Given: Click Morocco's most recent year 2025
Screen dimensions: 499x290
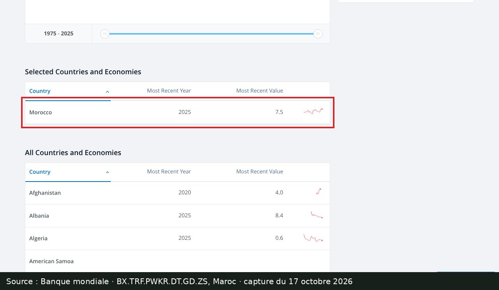Looking at the screenshot, I should coord(185,112).
